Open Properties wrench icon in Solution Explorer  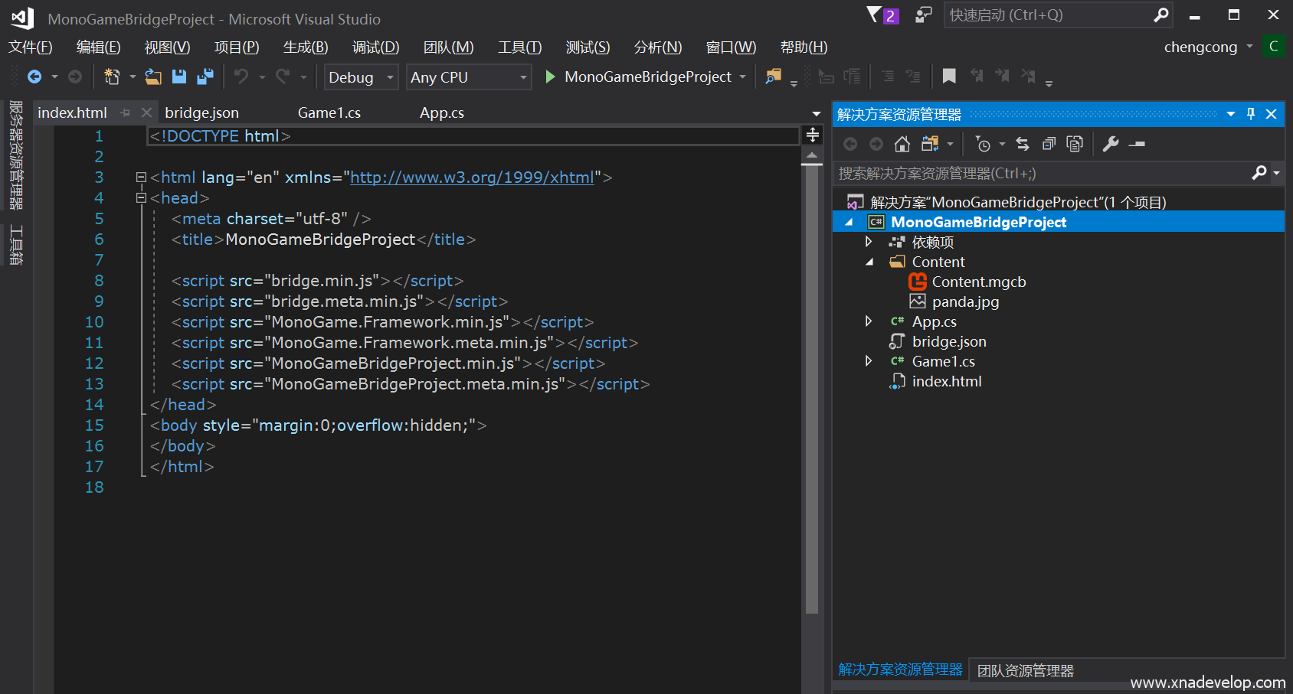pyautogui.click(x=1110, y=144)
